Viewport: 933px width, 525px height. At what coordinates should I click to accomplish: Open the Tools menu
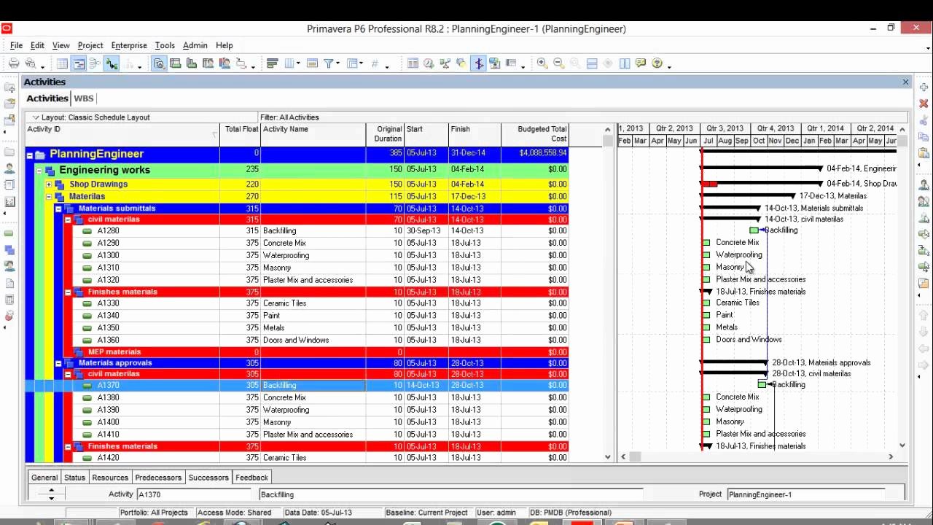tap(165, 45)
